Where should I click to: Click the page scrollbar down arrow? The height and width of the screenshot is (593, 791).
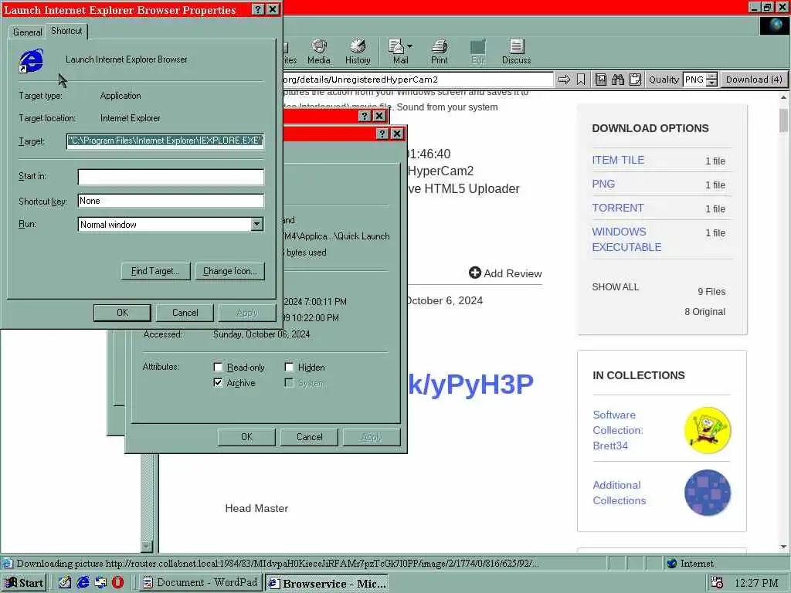click(x=783, y=547)
